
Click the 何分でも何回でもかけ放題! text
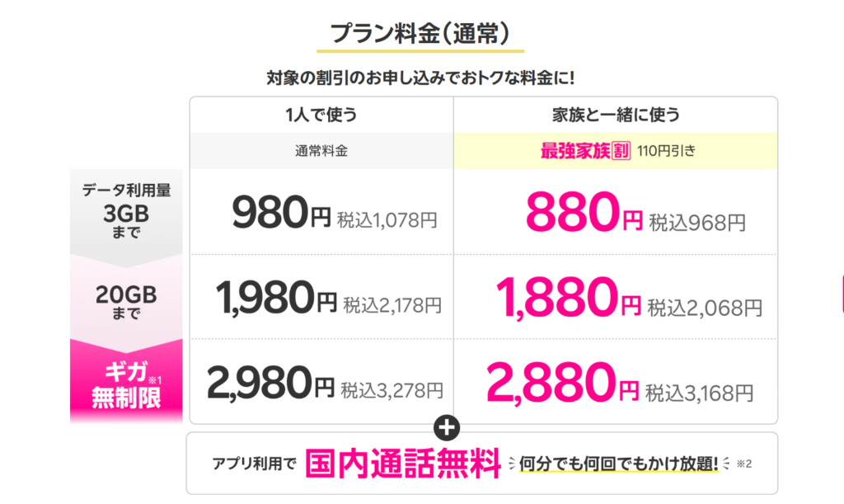point(619,464)
